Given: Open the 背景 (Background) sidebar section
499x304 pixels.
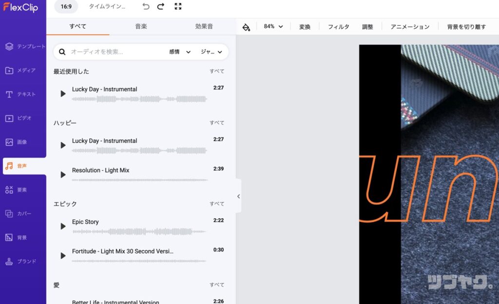Looking at the screenshot, I should coord(16,238).
